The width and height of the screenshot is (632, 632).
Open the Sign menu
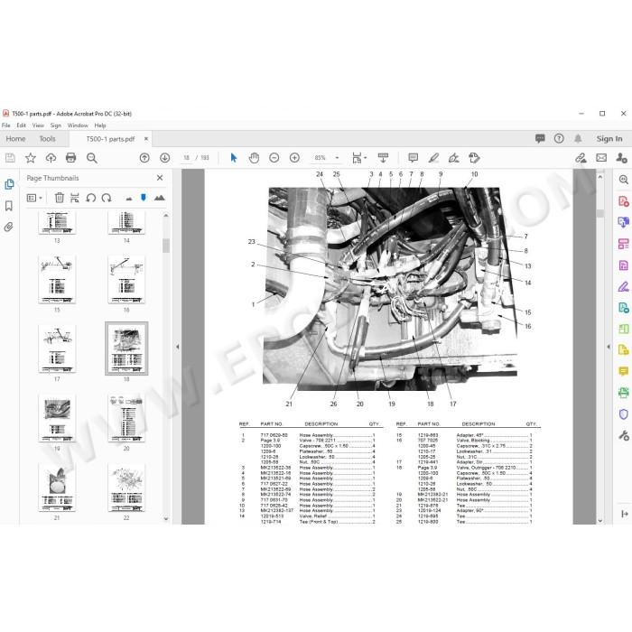coord(56,125)
